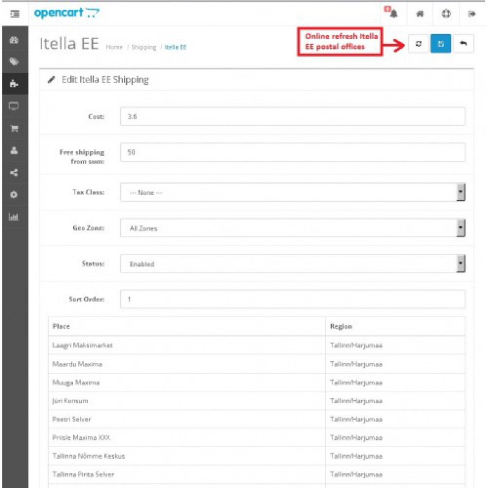The width and height of the screenshot is (488, 488).
Task: Open the help lifebuoy icon
Action: pyautogui.click(x=446, y=13)
